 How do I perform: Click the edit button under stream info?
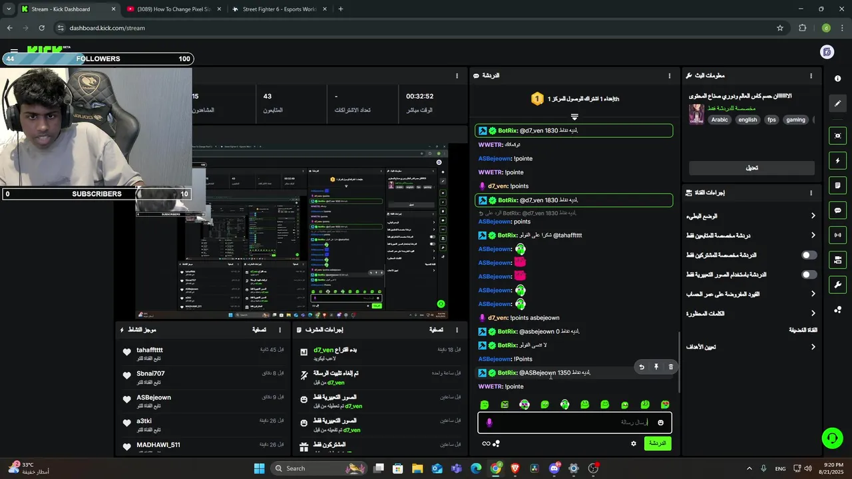tap(751, 168)
